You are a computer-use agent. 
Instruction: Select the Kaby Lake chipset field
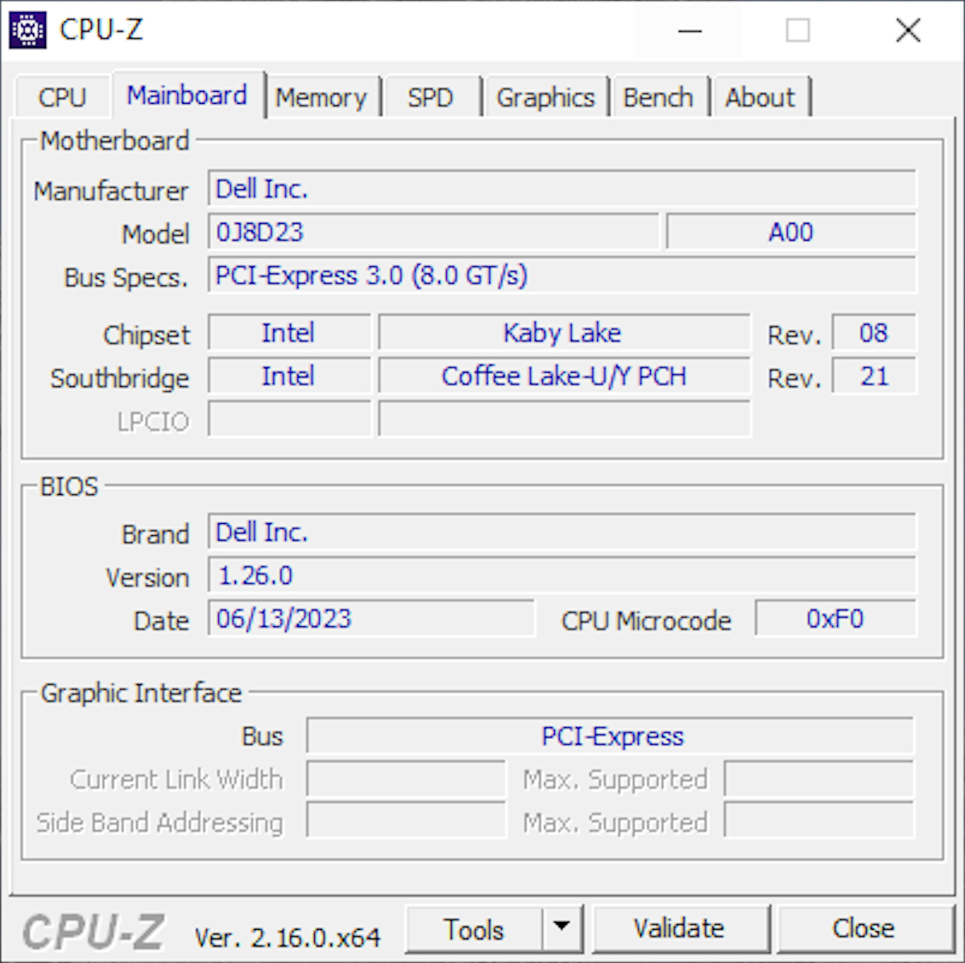click(x=564, y=332)
